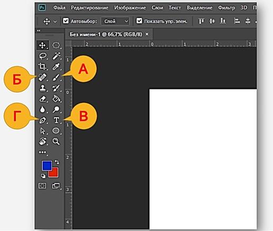Select the Lasso tool
Viewport: 273px width, 231px height.
pos(43,56)
